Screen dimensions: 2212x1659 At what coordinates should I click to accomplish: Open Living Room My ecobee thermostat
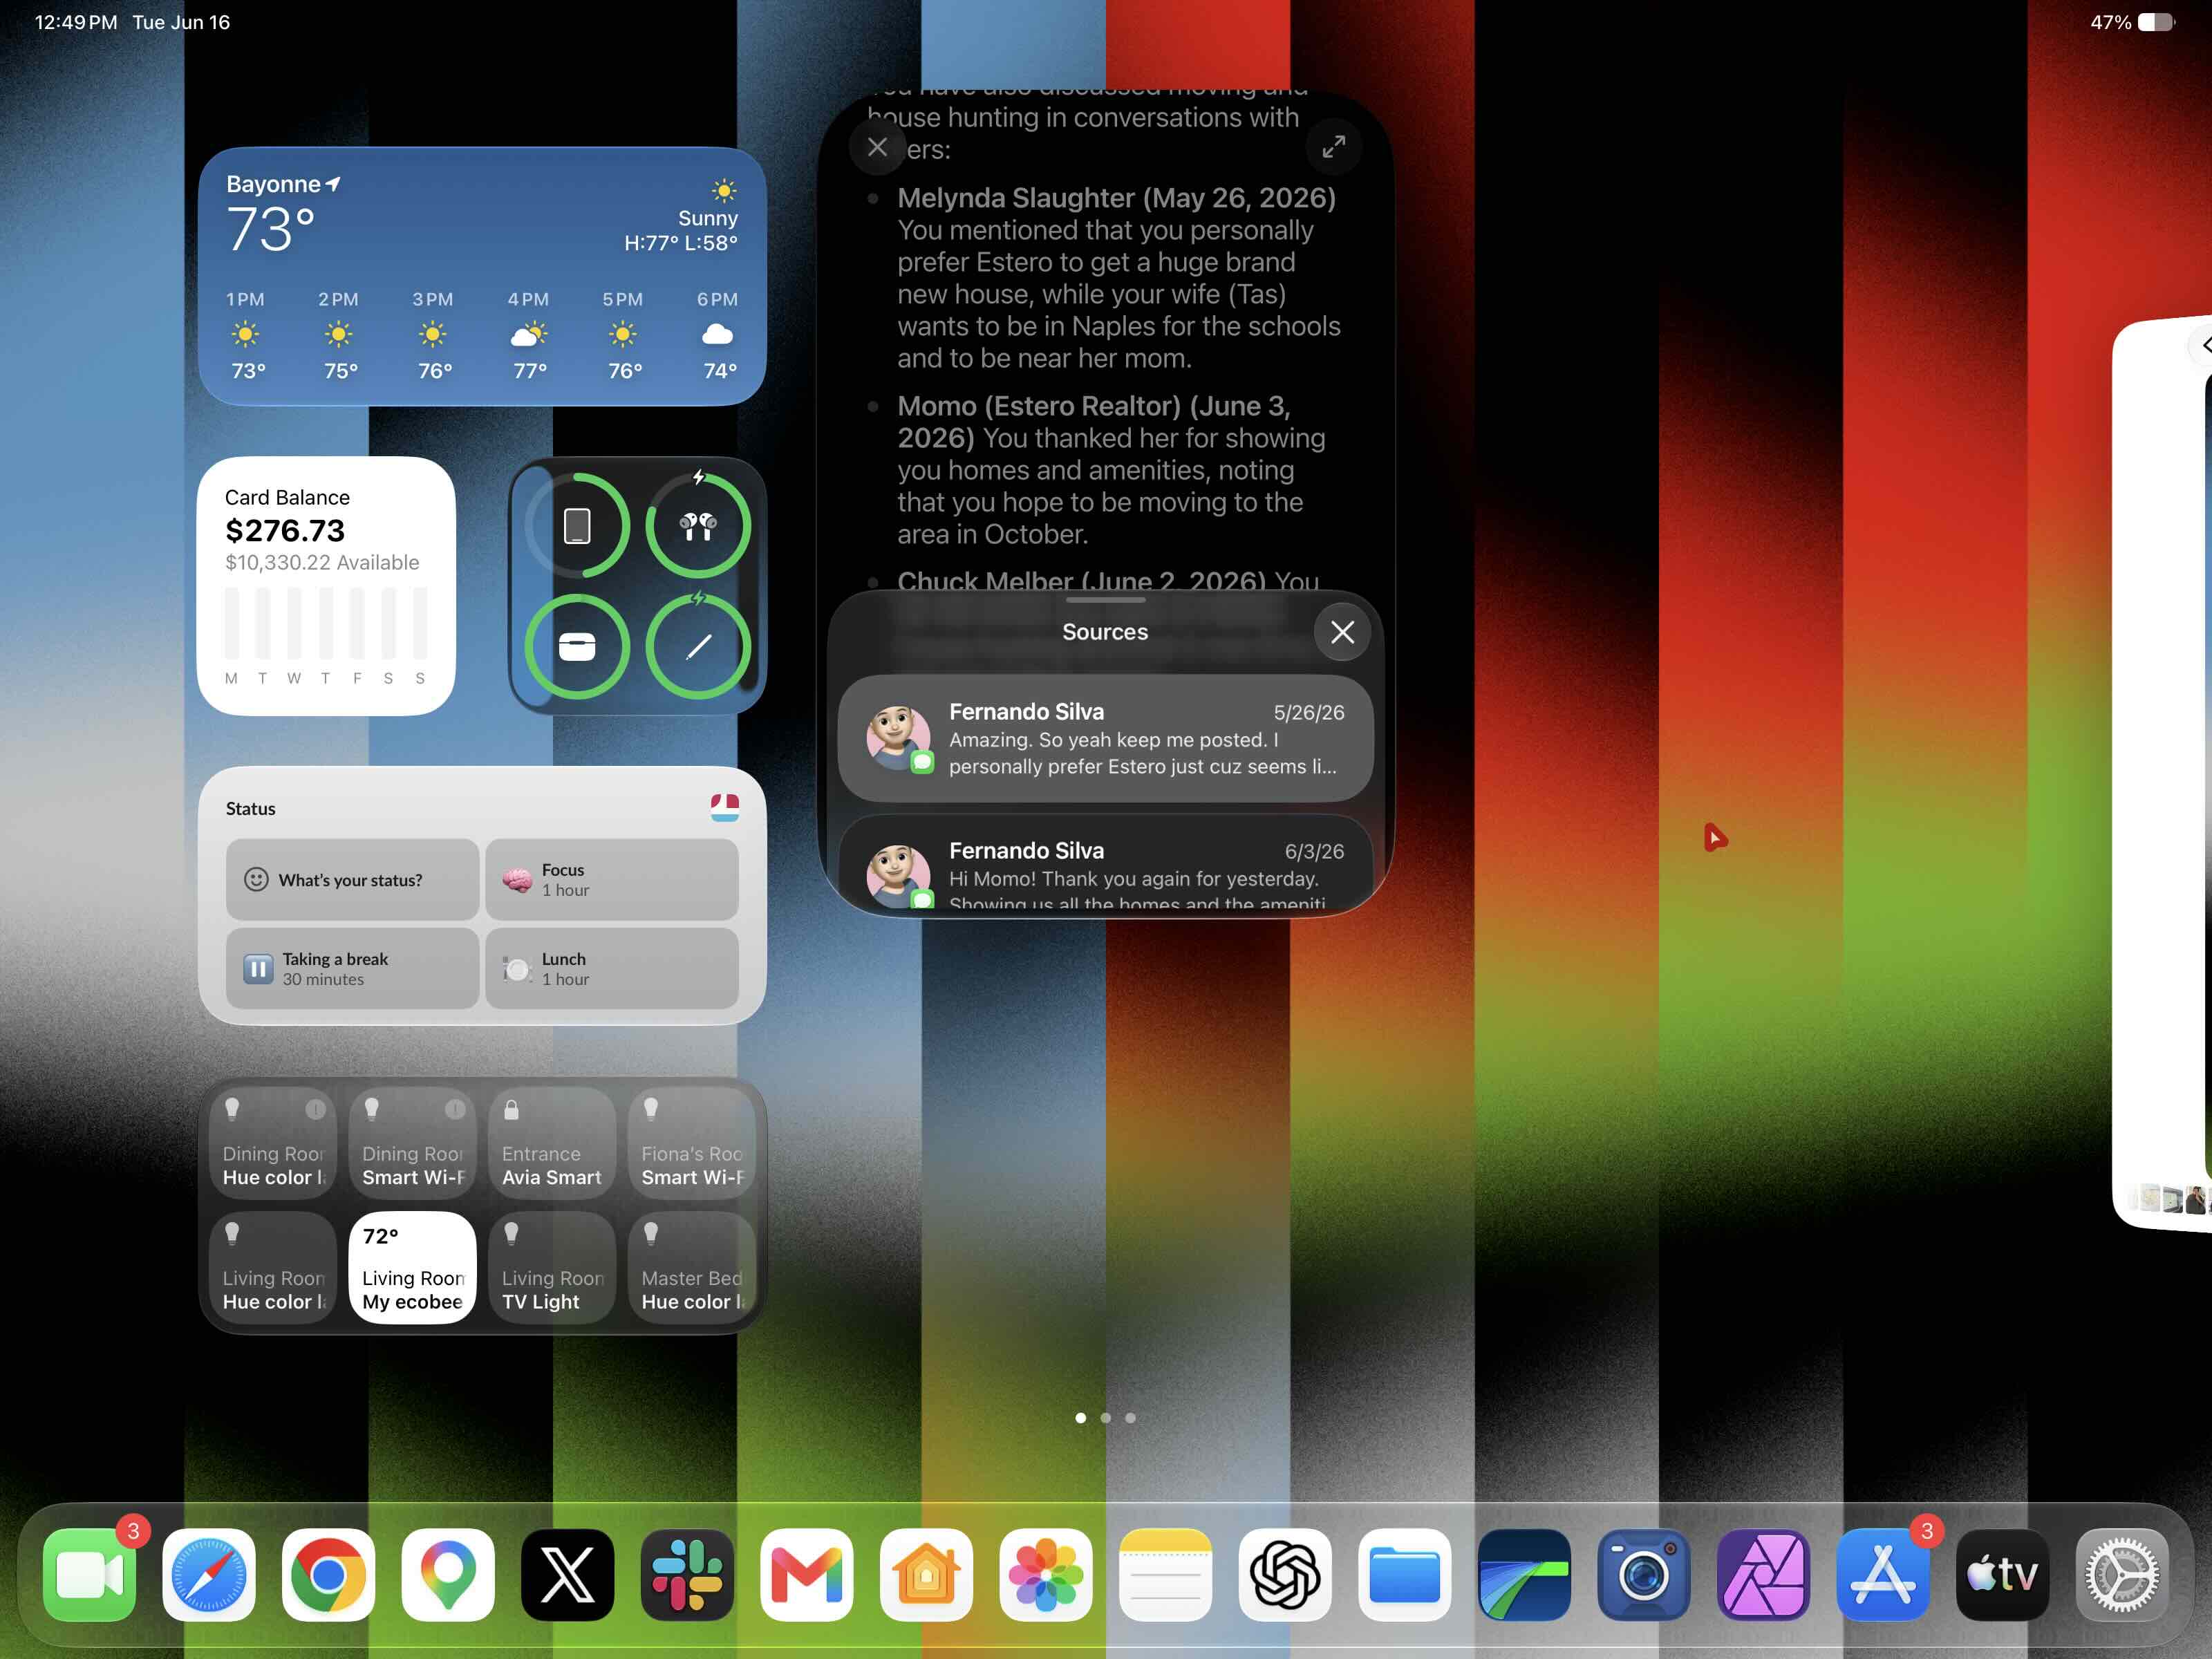413,1267
